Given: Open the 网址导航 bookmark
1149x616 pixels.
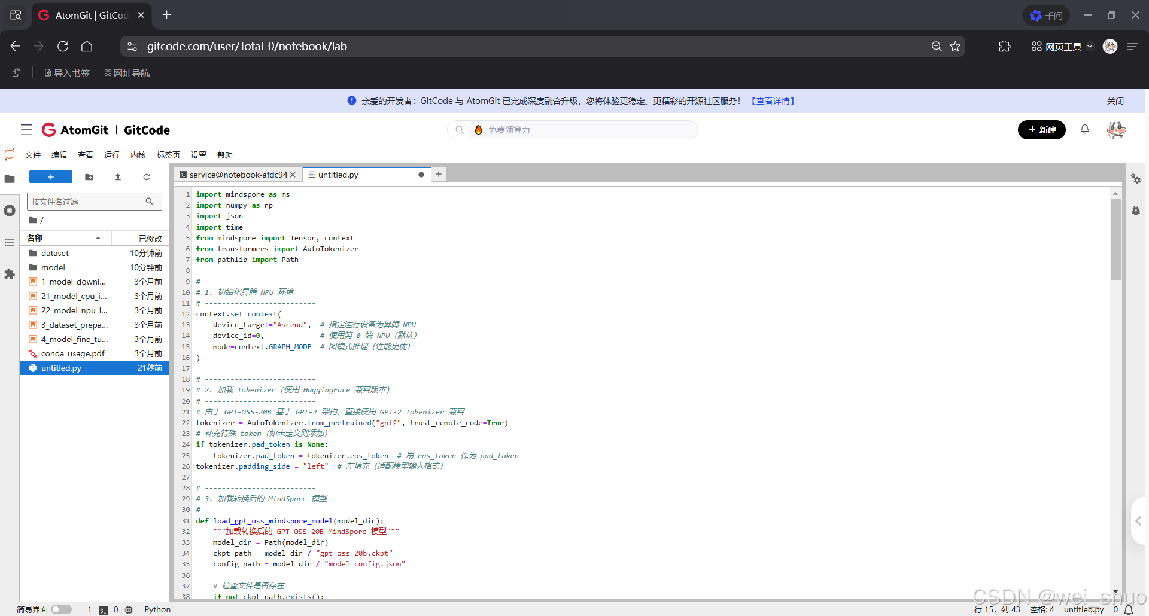Looking at the screenshot, I should 127,73.
